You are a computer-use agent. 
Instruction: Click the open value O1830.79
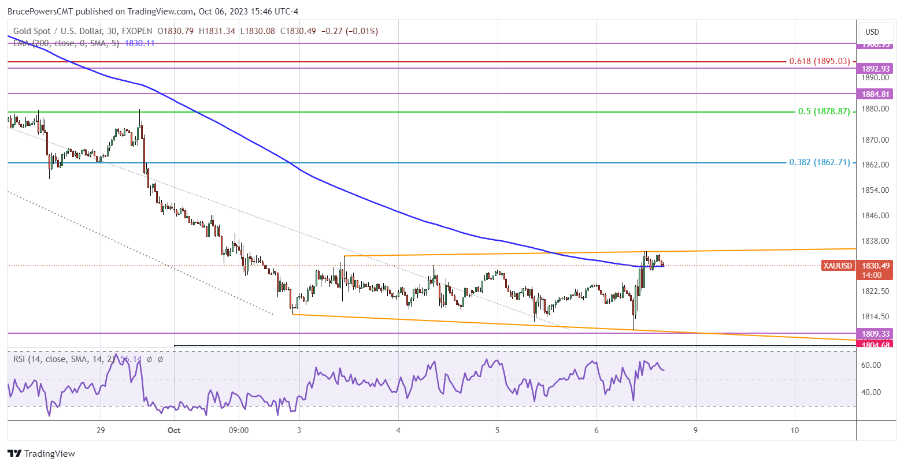176,31
